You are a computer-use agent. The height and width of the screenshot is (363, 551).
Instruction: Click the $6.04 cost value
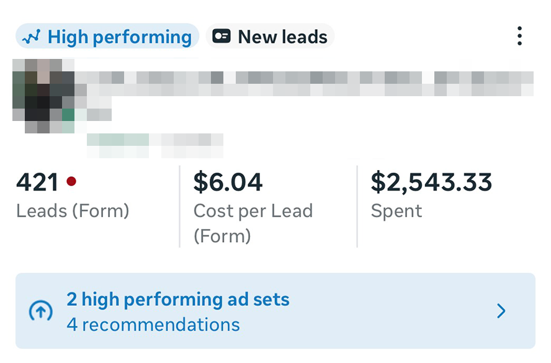(228, 182)
